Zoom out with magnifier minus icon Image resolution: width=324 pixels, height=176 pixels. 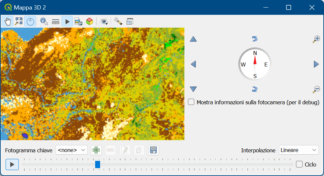coord(316,89)
